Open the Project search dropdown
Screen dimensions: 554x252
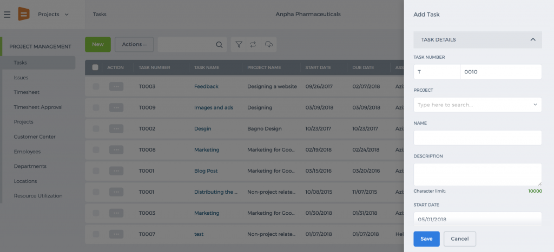tap(477, 105)
